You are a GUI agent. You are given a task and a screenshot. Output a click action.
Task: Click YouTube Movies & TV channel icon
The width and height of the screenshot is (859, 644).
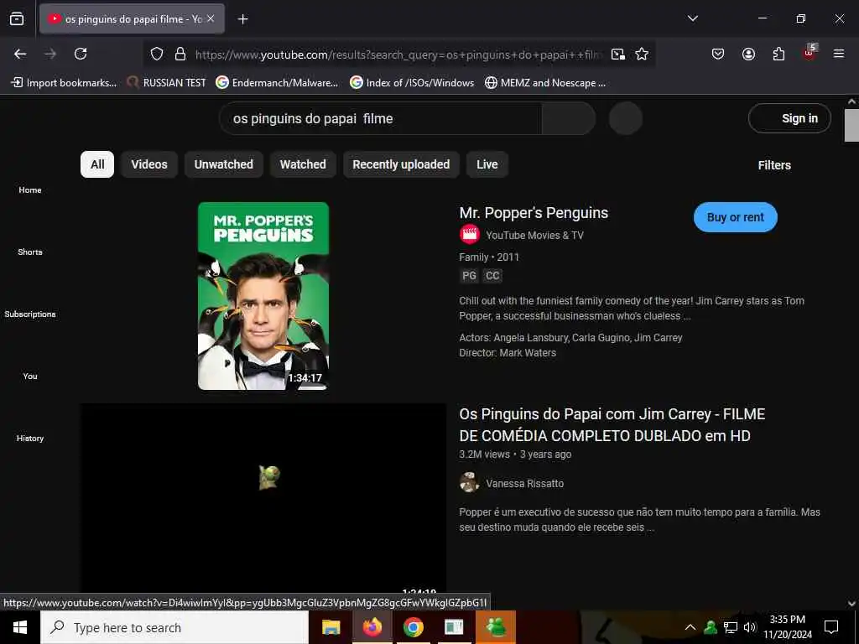coord(470,235)
